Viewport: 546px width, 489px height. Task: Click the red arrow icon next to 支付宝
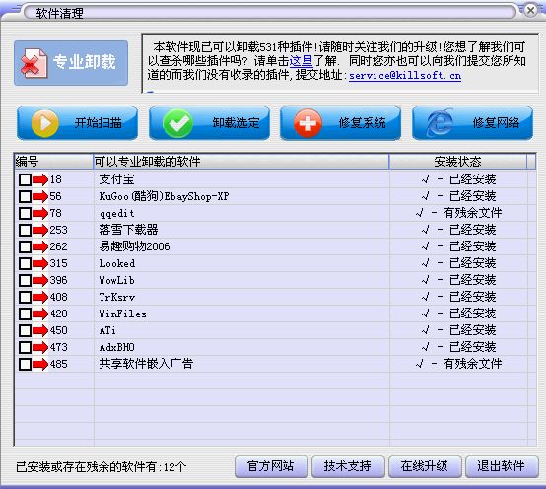pyautogui.click(x=40, y=180)
